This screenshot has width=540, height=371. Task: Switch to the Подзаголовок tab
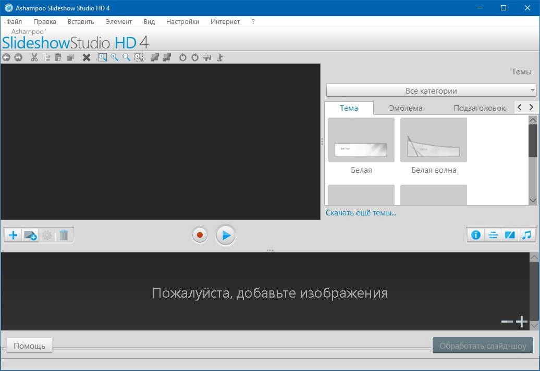pyautogui.click(x=479, y=108)
